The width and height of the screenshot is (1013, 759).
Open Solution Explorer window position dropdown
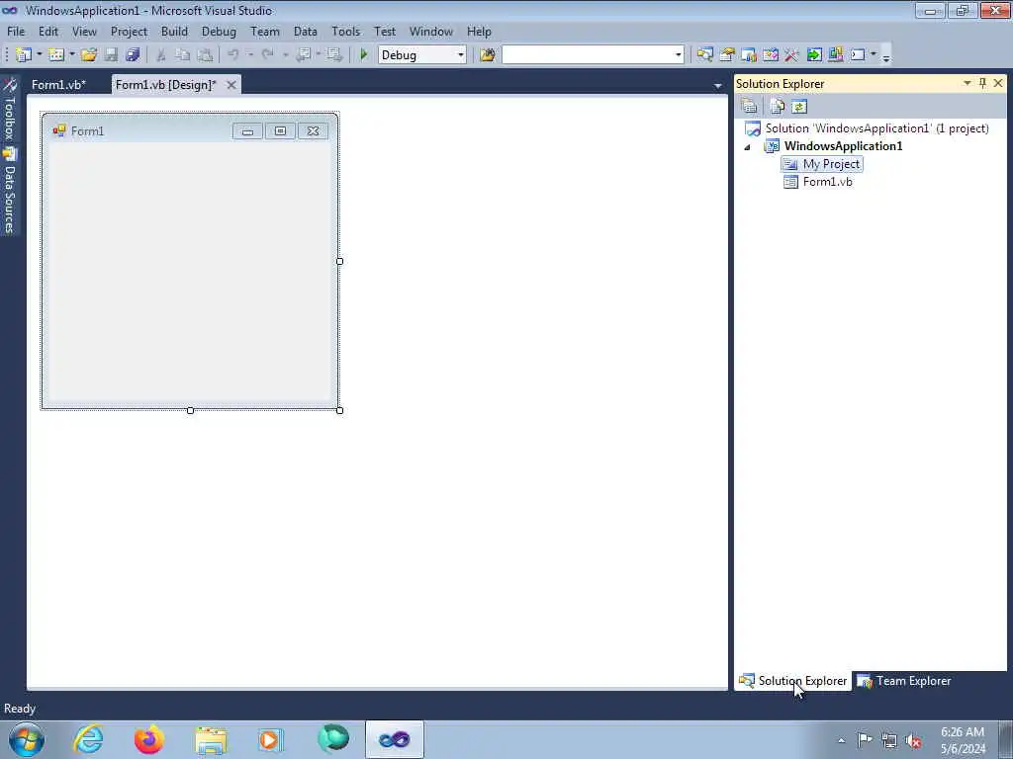[967, 83]
